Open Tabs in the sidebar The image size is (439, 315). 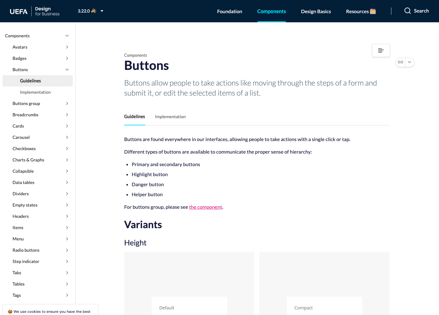[x=38, y=273]
